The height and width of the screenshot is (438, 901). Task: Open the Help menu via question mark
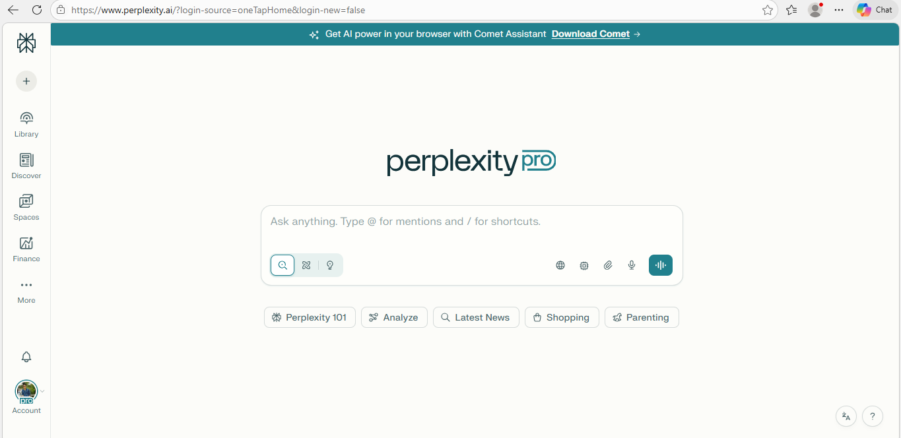click(872, 416)
